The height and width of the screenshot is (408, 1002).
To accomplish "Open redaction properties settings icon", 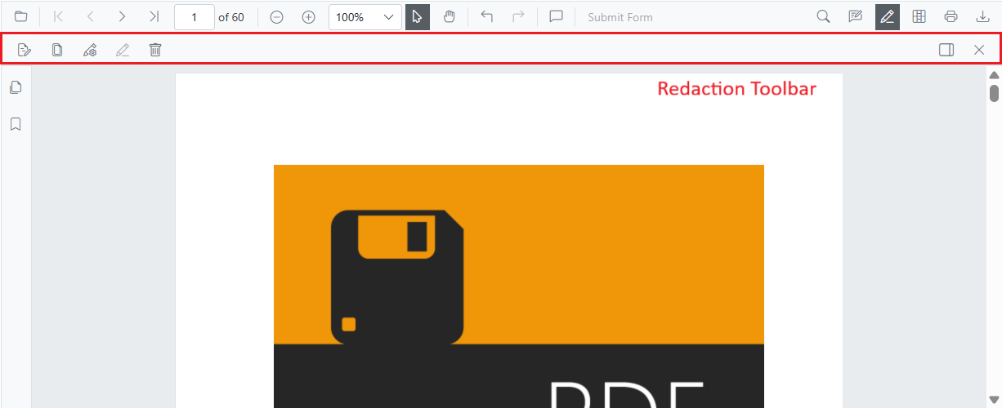I will pyautogui.click(x=90, y=50).
